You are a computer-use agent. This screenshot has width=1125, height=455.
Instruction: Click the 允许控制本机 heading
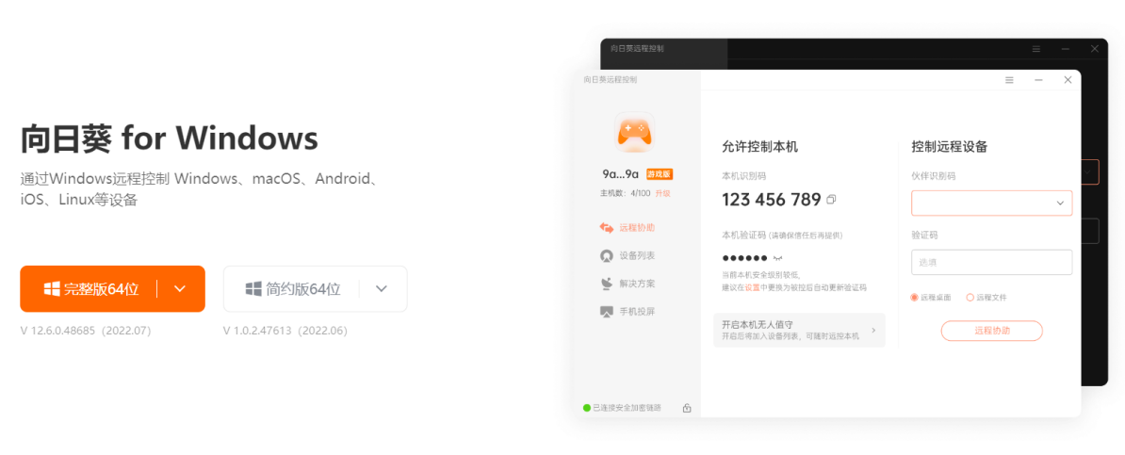759,147
